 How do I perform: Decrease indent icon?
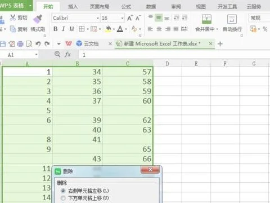tap(177, 17)
